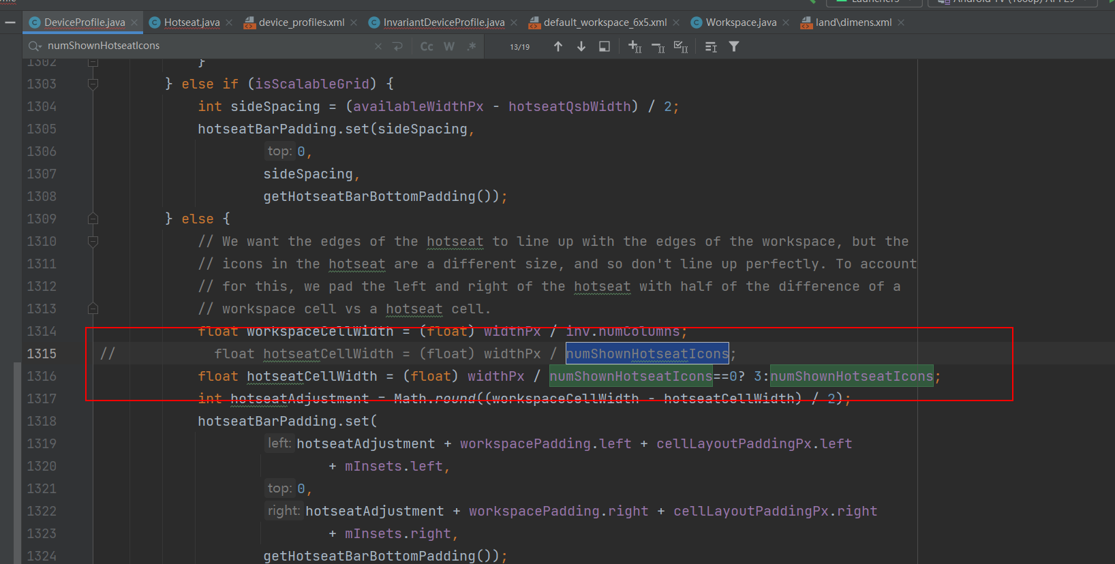Click the device_profiles.xml file icon

249,23
